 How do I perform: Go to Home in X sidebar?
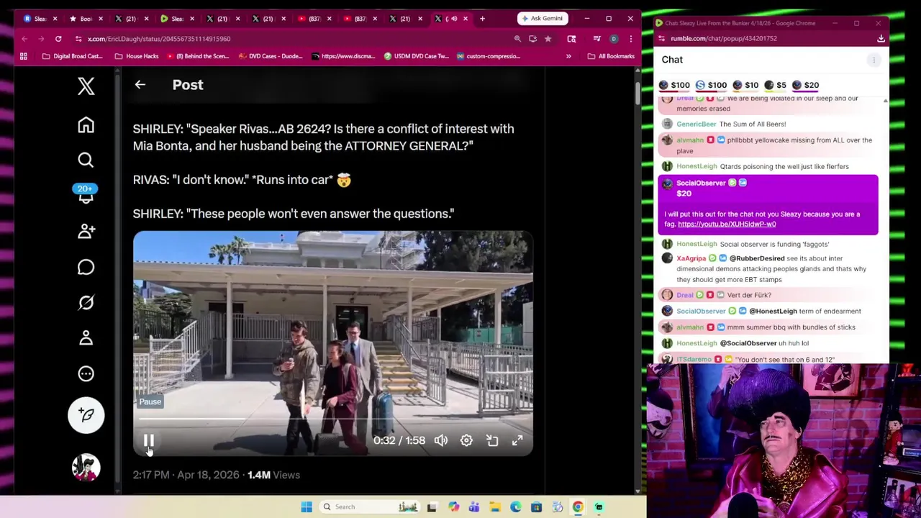pos(86,125)
